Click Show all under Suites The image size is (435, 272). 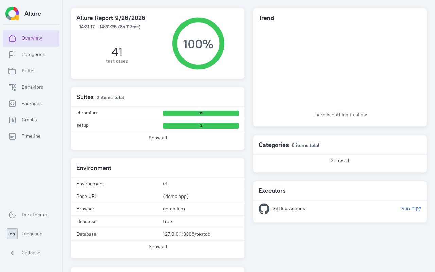tap(158, 138)
